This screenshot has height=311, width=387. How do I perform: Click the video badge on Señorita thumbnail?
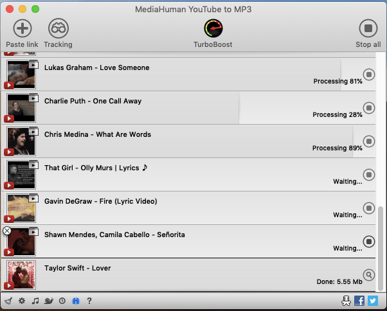click(33, 231)
